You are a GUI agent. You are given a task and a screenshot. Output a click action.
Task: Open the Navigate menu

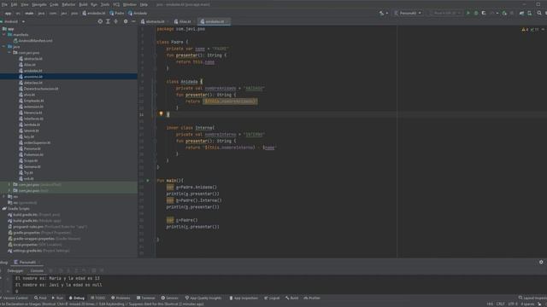(x=39, y=4)
